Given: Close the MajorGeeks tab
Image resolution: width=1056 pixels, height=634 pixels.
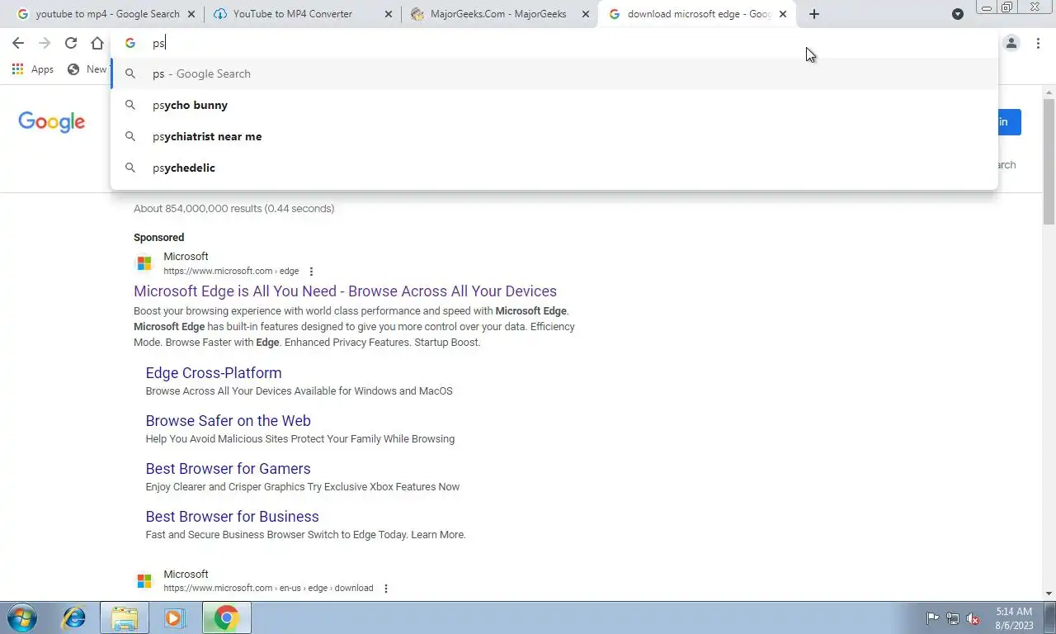Looking at the screenshot, I should point(586,14).
